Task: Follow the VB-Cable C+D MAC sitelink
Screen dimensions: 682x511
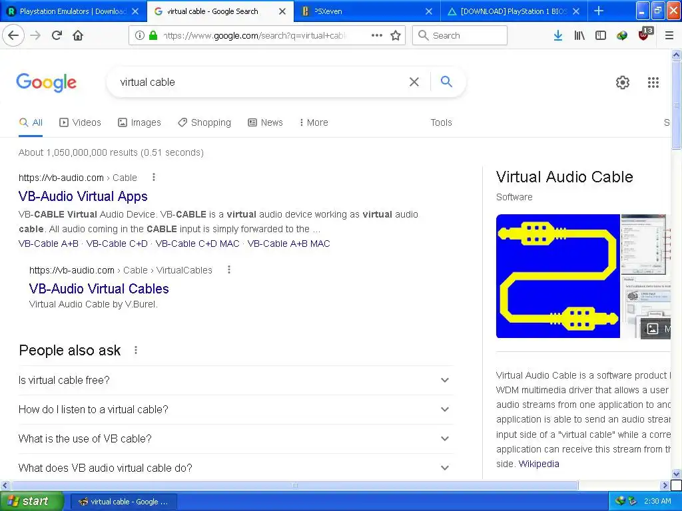Action: 197,244
